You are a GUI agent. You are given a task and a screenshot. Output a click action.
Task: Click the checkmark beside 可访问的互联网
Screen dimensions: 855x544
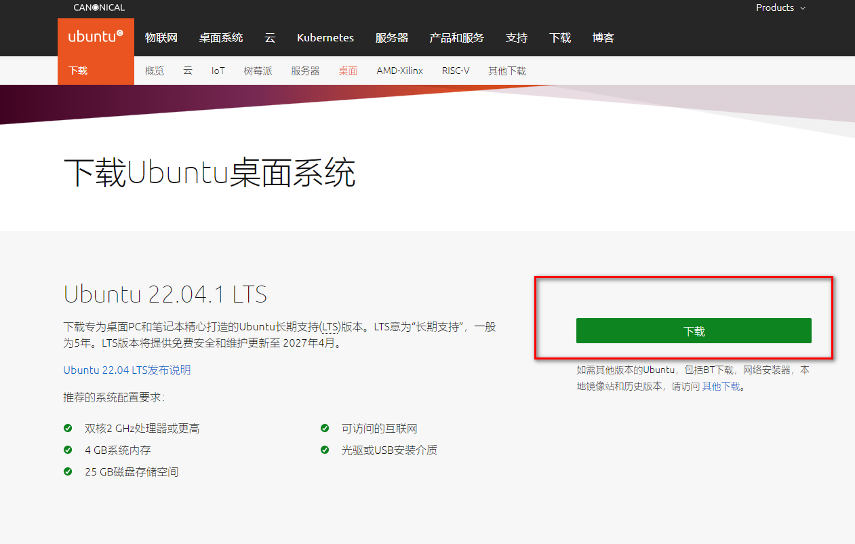pos(325,428)
